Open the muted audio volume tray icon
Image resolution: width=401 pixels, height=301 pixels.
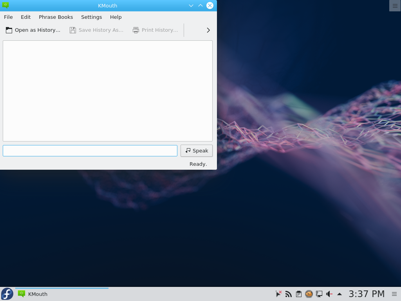[329, 294]
